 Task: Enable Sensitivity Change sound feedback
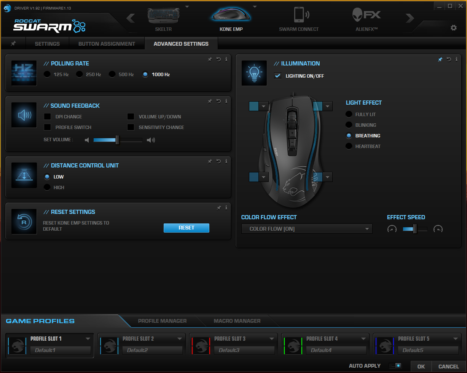[x=131, y=127]
